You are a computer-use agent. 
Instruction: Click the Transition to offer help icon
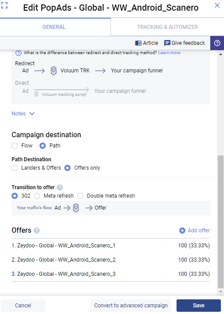tap(59, 187)
